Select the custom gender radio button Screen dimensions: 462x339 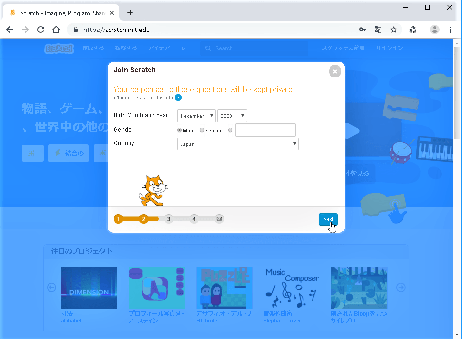[230, 130]
